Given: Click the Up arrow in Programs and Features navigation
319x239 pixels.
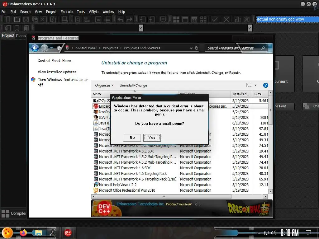Looking at the screenshot, I should [59, 48].
